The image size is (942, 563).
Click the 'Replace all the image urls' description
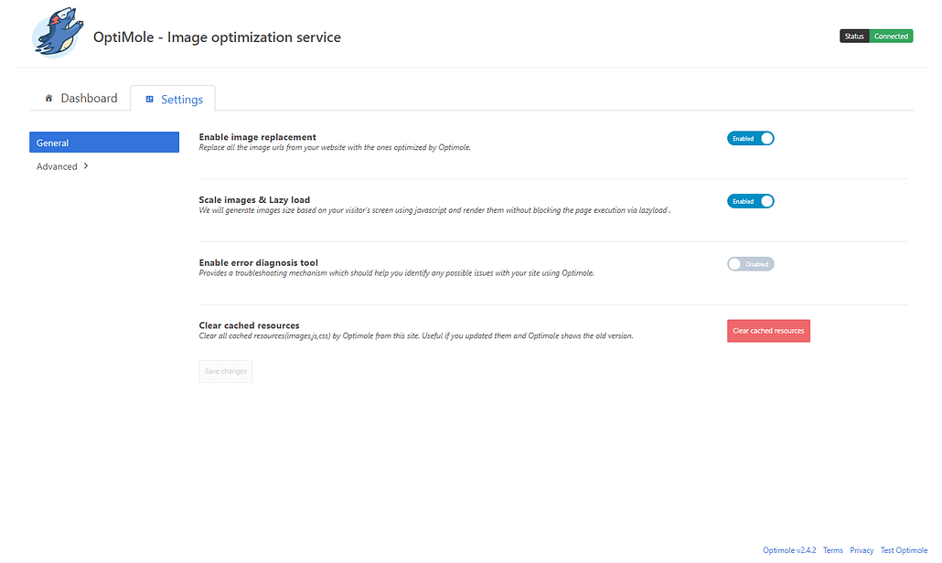pyautogui.click(x=335, y=148)
